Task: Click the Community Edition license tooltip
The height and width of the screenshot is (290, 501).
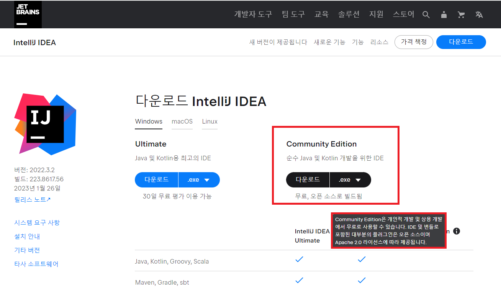Action: [389, 231]
